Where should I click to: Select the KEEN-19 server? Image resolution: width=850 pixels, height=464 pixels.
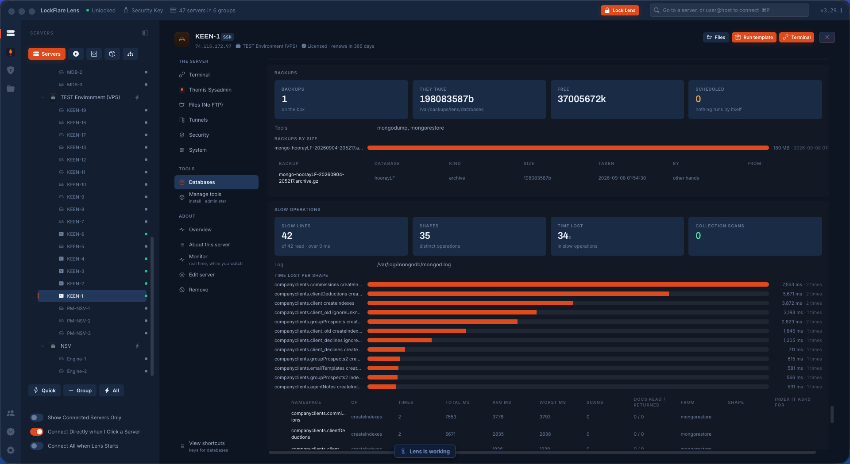(92, 110)
